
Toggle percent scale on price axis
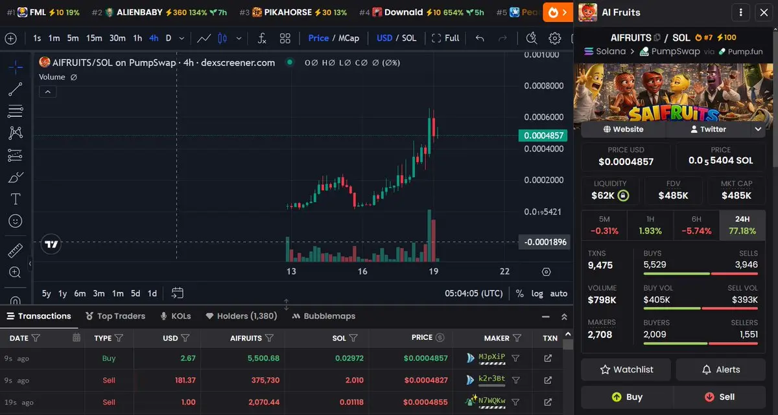(520, 293)
